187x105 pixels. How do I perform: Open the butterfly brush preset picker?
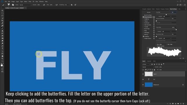click(x=9, y=5)
